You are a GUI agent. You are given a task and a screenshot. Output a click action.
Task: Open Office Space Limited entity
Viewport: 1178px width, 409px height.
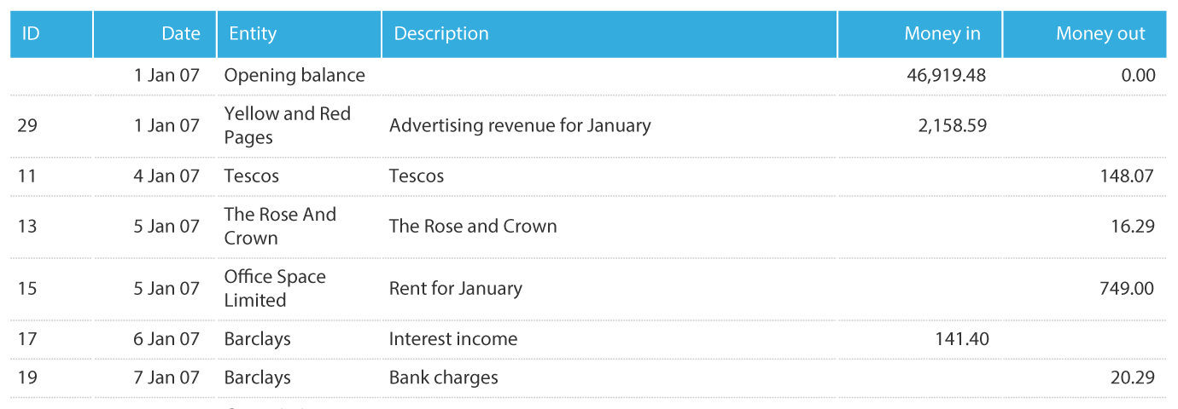275,288
